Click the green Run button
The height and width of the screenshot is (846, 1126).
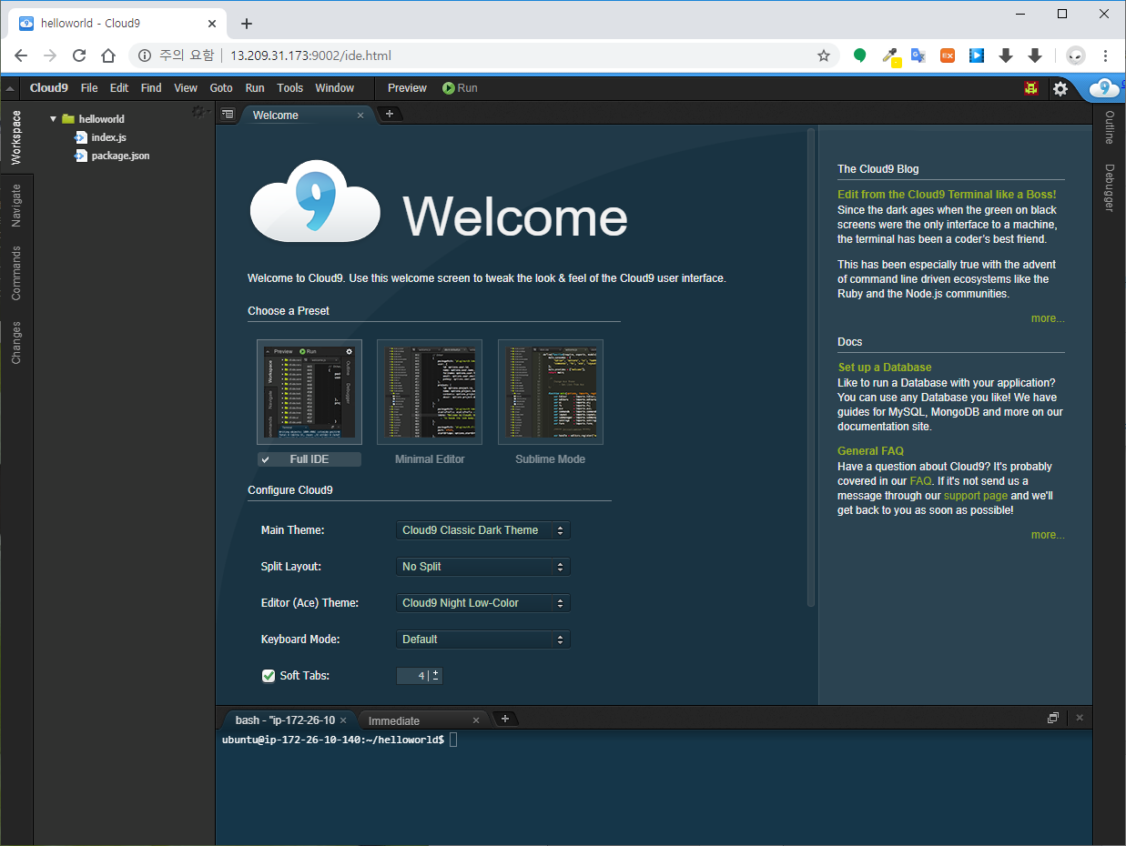tap(460, 88)
